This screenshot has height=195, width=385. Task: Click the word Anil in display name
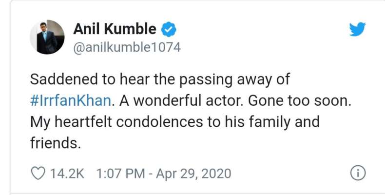coord(87,29)
